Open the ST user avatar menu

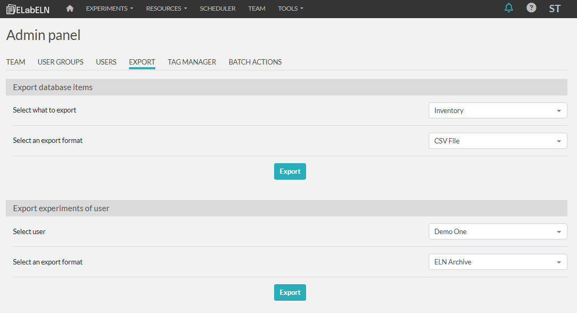click(555, 9)
